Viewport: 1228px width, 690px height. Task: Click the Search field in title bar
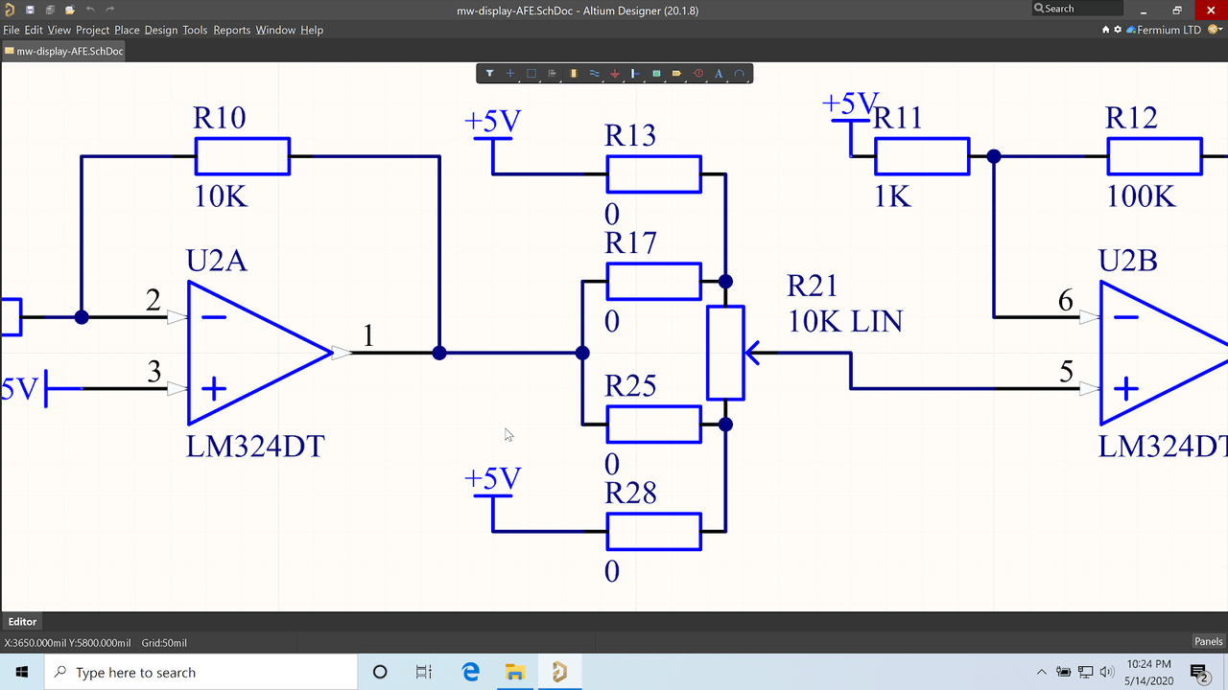[x=1076, y=9]
